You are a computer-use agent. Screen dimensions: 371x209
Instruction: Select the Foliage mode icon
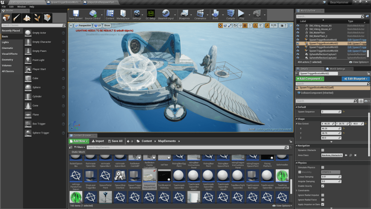coord(37,17)
